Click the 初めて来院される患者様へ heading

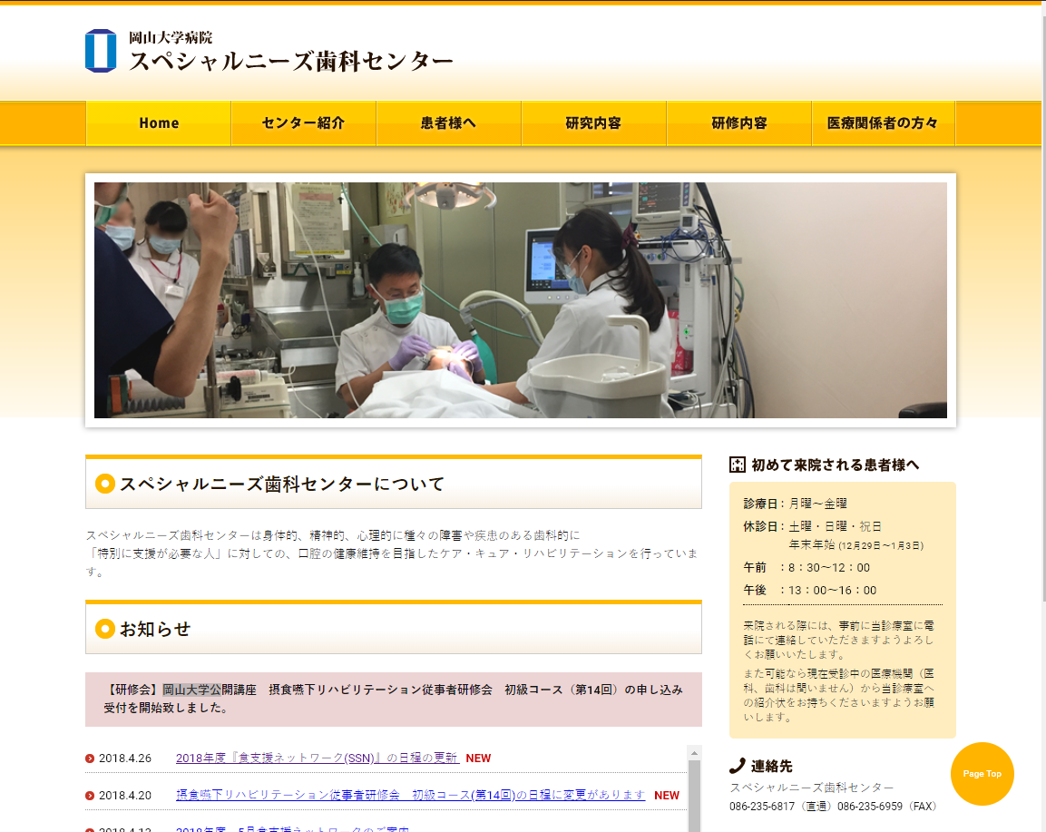tap(836, 465)
